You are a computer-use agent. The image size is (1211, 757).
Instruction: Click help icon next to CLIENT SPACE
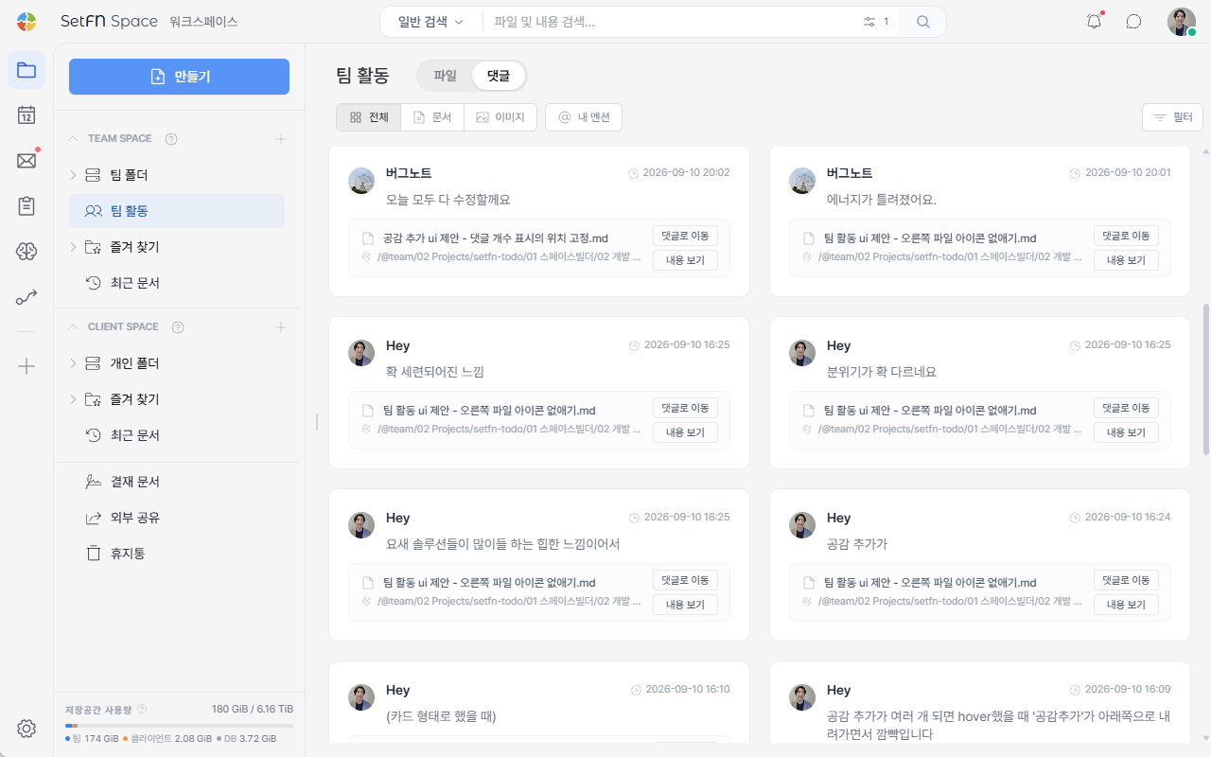tap(178, 327)
